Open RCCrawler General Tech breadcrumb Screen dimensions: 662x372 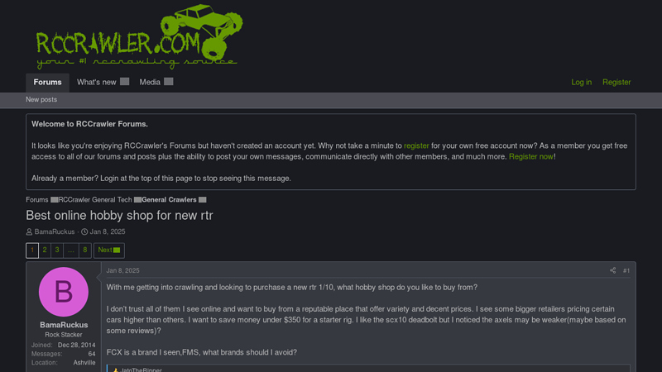[95, 200]
